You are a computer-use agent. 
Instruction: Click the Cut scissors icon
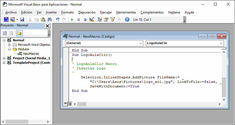(30, 19)
